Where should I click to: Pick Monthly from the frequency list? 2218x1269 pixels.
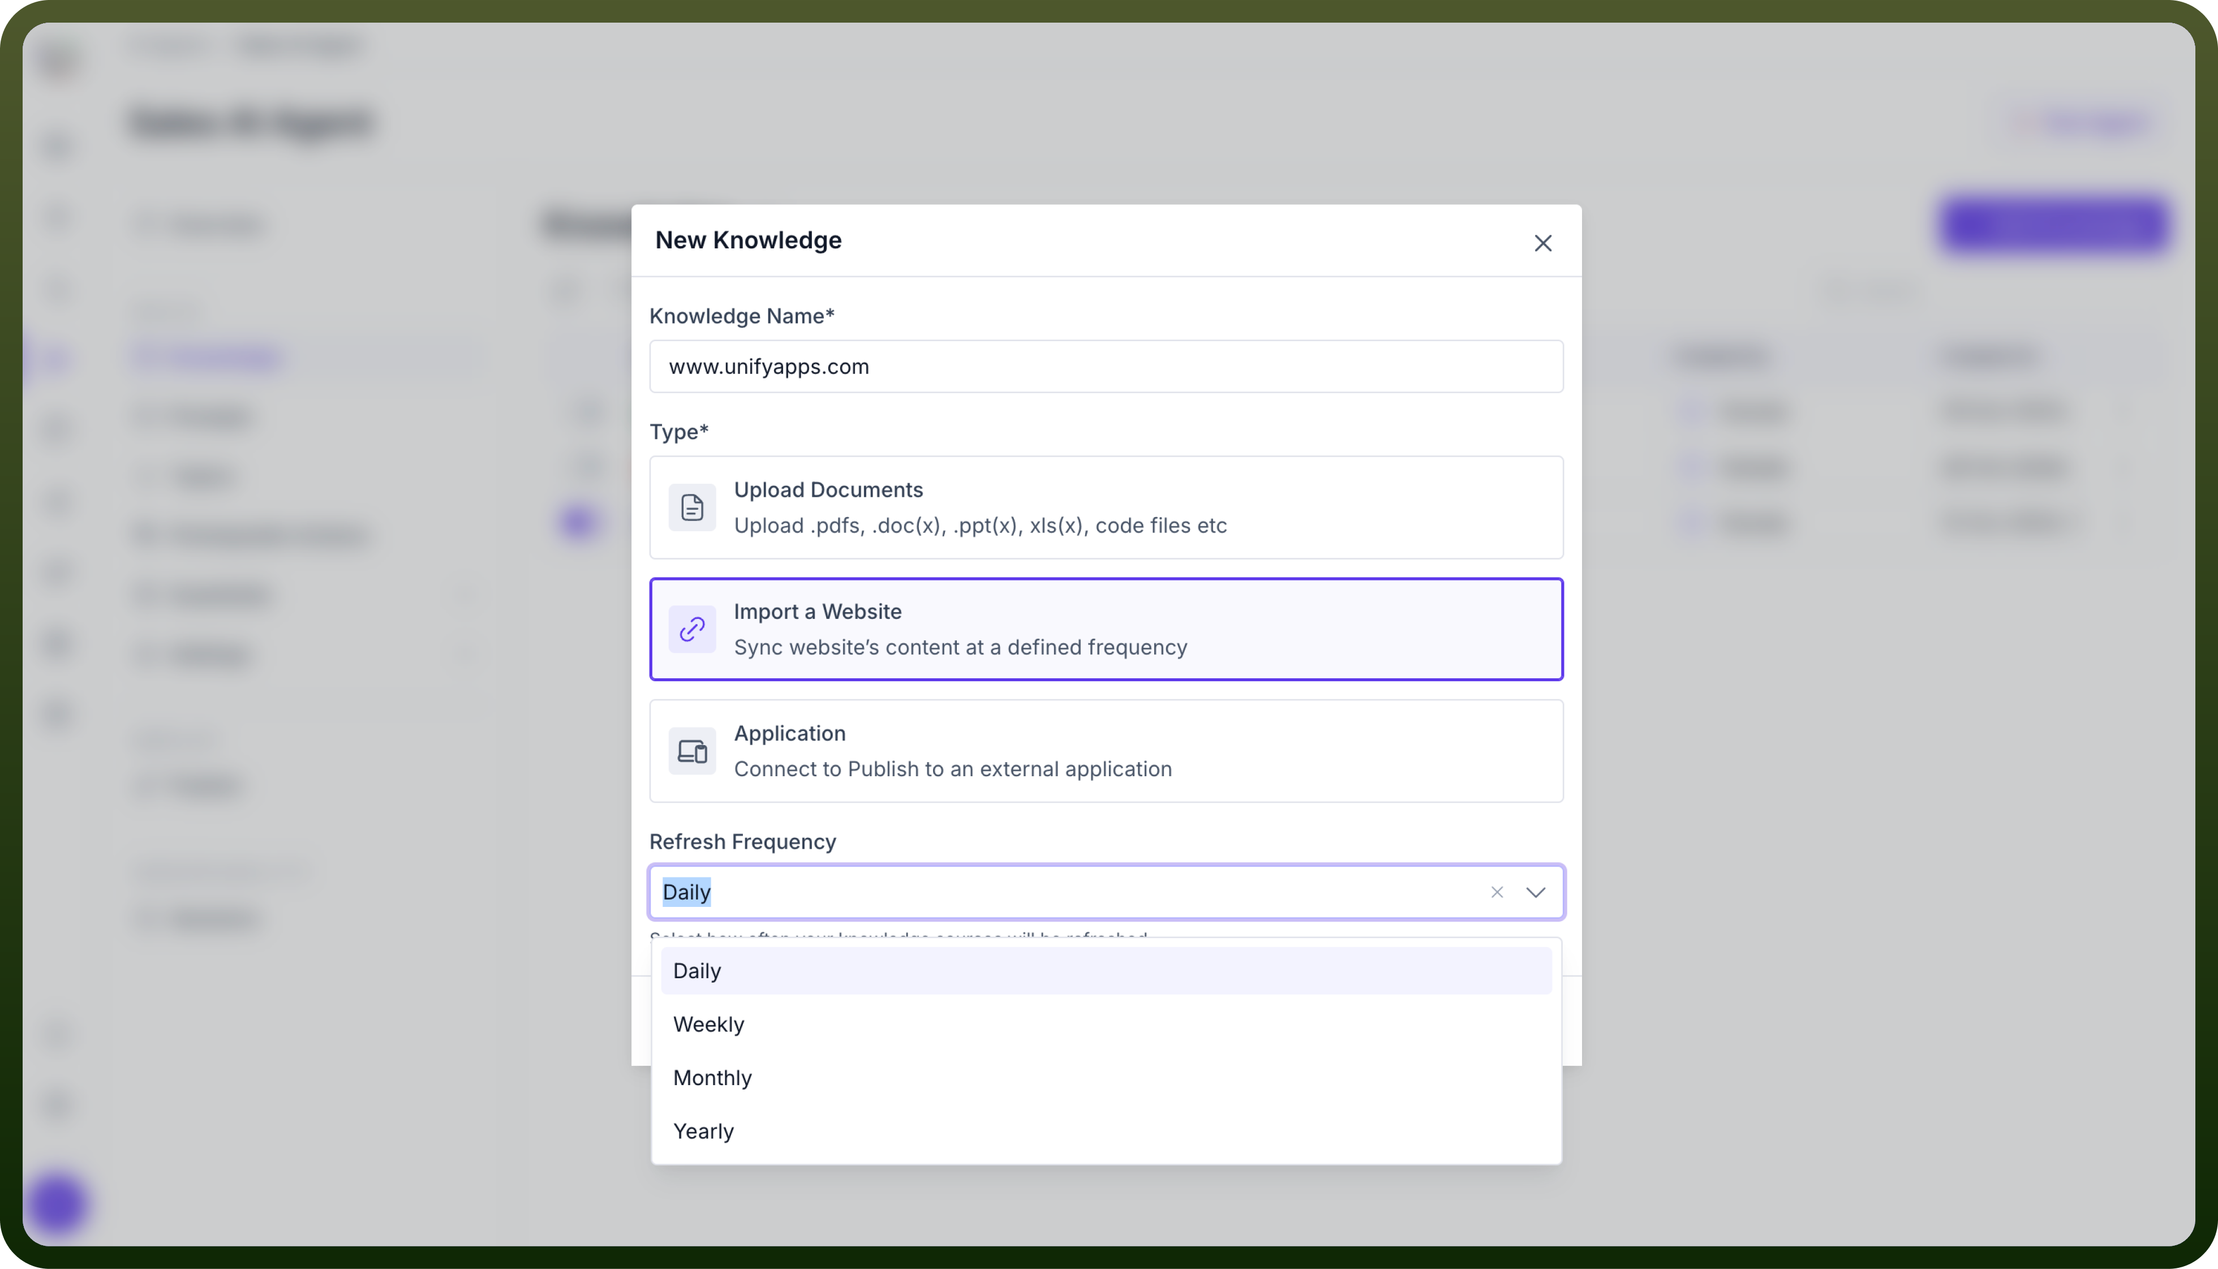[1106, 1078]
